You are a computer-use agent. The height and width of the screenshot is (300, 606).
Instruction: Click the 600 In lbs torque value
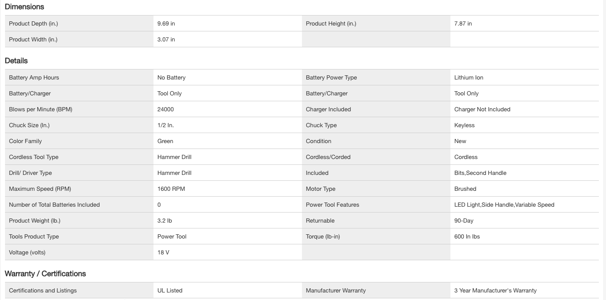467,237
